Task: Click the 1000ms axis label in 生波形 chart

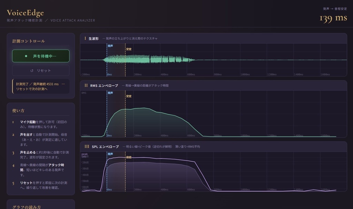Action: (245, 74)
